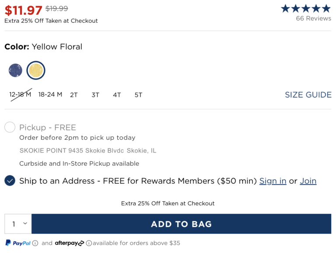
Task: Click the Afterpay logo icon
Action: tap(69, 243)
